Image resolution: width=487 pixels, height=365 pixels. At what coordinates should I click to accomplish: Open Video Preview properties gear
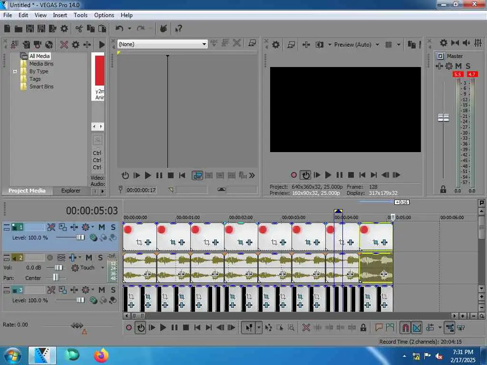[276, 45]
